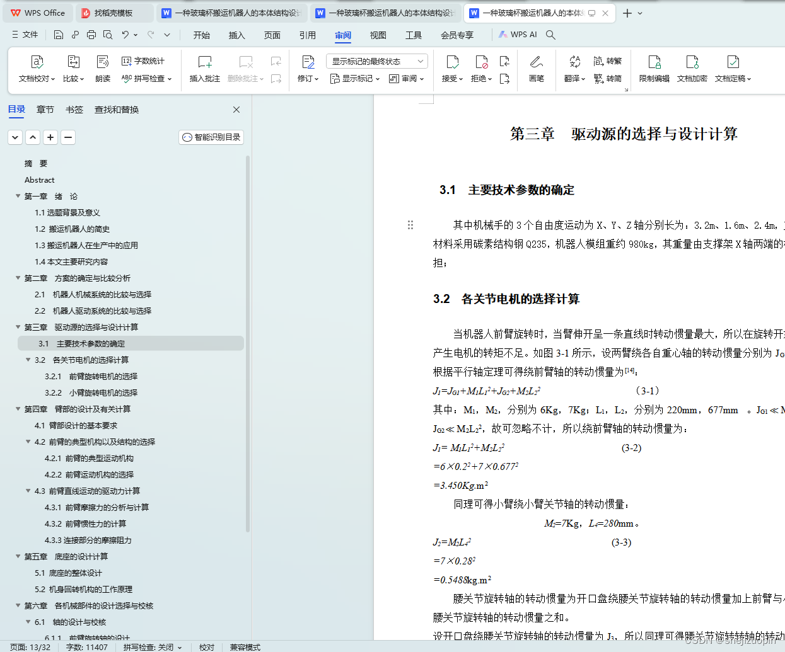Image resolution: width=785 pixels, height=652 pixels.
Task: Switch to 视图 ribbon tab
Action: (x=378, y=35)
